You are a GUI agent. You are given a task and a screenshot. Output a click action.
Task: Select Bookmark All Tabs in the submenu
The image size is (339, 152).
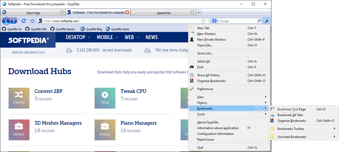pos(304,115)
